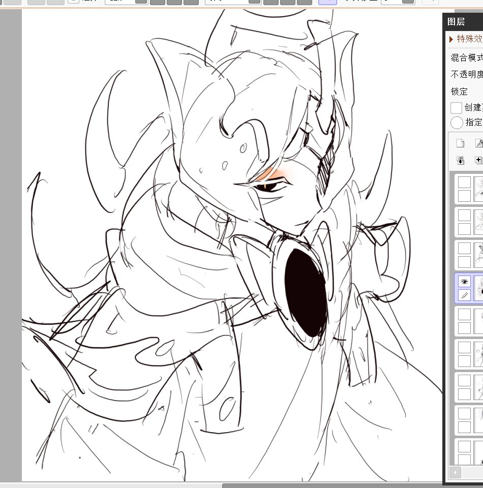Hide the active layer via eye icon
This screenshot has height=488, width=483.
pyautogui.click(x=464, y=282)
